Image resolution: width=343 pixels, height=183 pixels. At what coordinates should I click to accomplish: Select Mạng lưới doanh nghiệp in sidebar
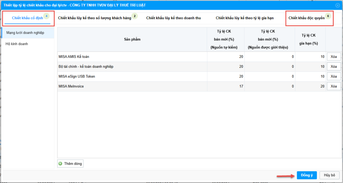click(28, 33)
